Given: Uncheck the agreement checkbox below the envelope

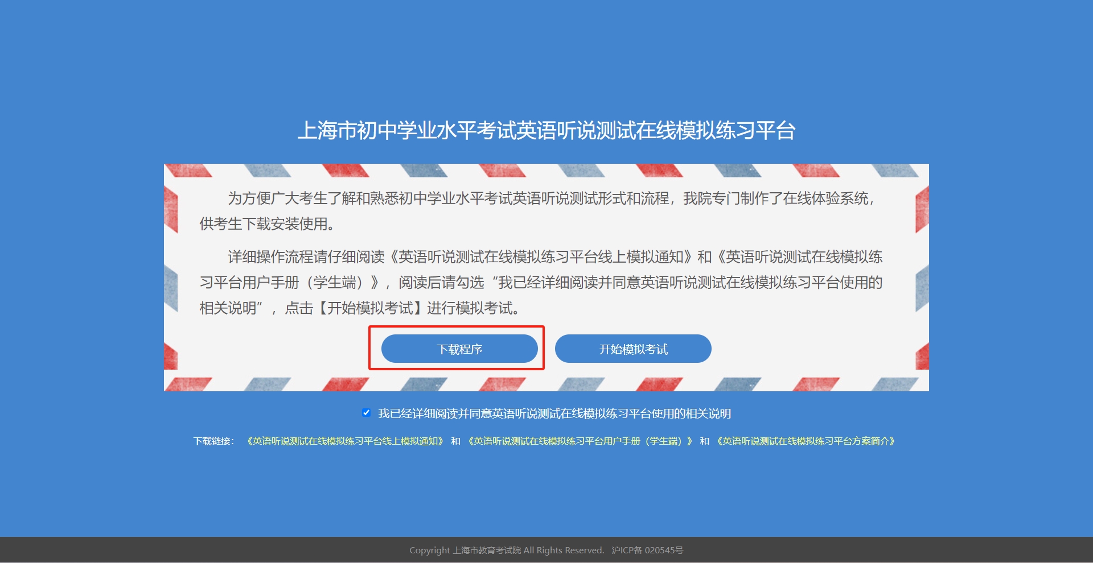Looking at the screenshot, I should tap(366, 413).
